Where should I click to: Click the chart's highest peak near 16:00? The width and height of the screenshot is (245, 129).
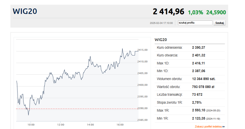122,49
